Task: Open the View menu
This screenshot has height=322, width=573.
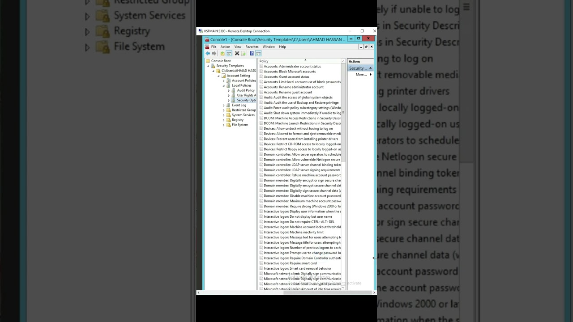Action: (238, 47)
